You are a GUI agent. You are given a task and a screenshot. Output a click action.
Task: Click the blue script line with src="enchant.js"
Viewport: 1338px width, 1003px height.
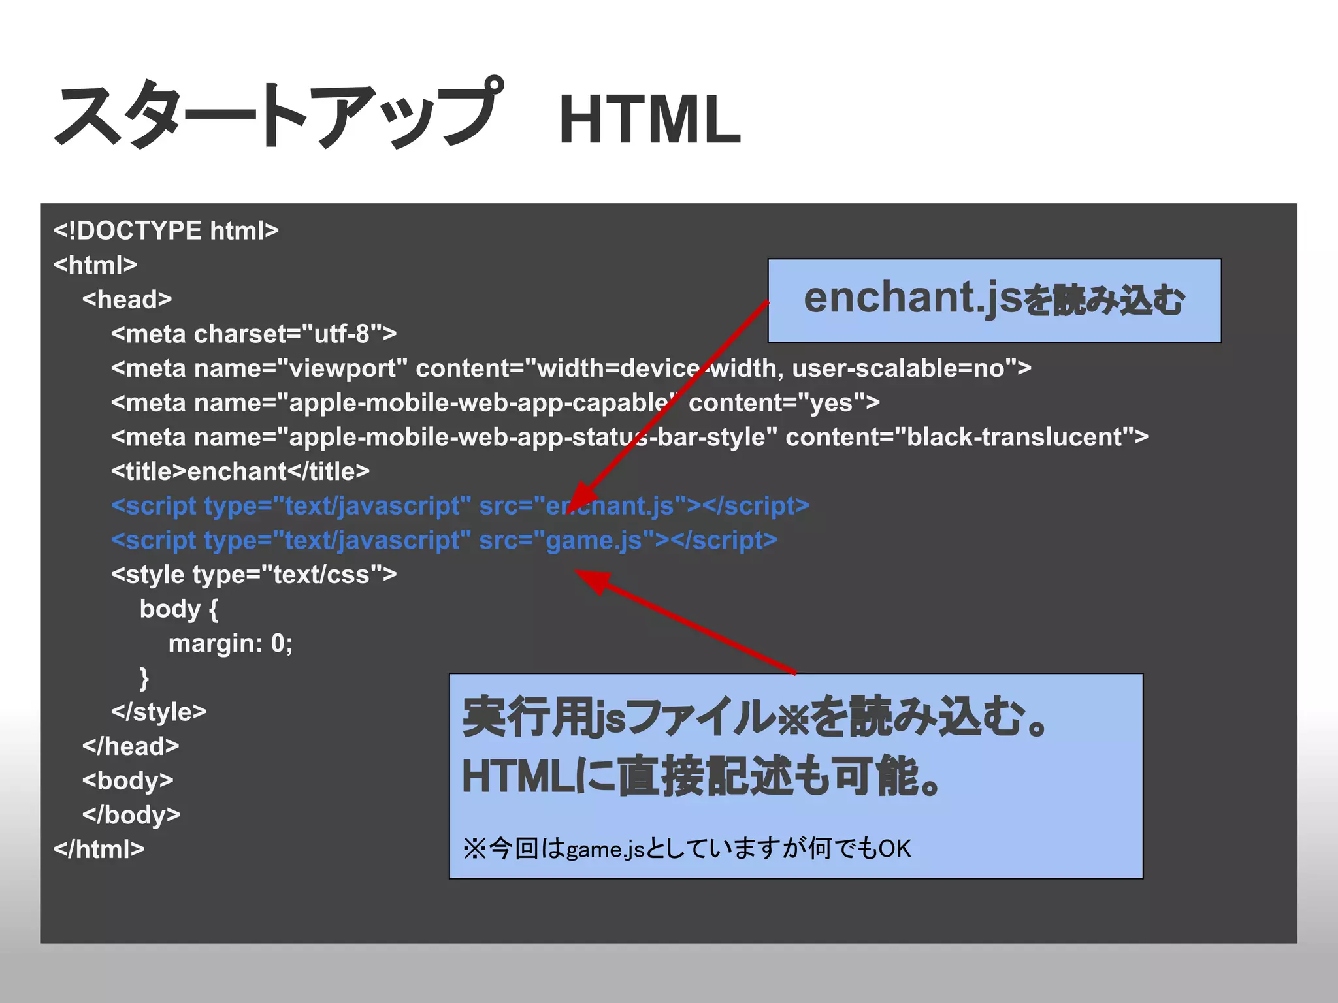[x=460, y=506]
